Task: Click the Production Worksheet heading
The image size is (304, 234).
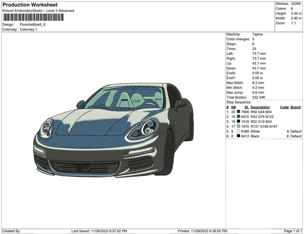Action: 30,5
